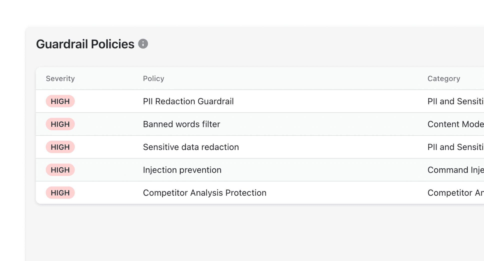Click the category cell of Sensitive data redaction
Image resolution: width=484 pixels, height=261 pixels.
click(455, 147)
